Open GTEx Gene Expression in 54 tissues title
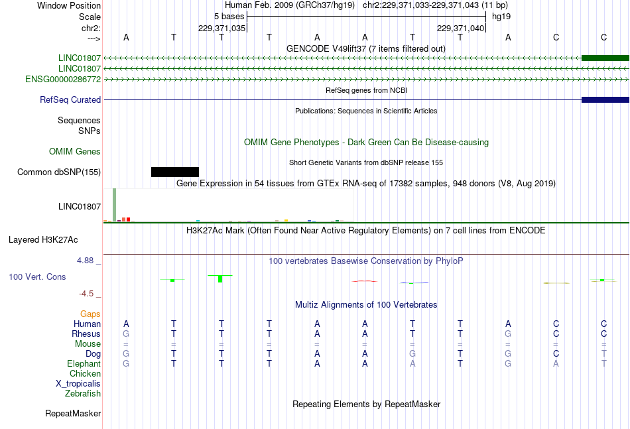This screenshot has height=429, width=630. tap(366, 184)
